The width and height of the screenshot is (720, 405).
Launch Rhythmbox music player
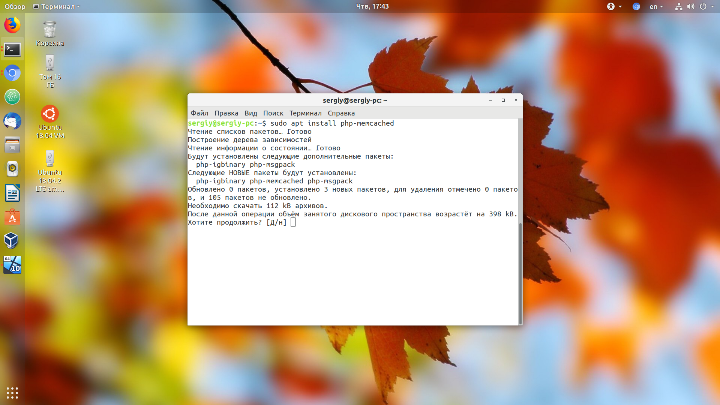(12, 169)
